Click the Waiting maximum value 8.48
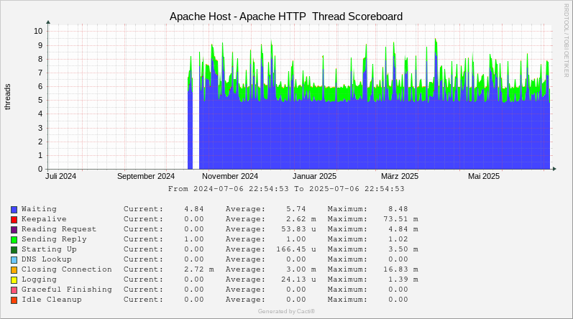Image resolution: width=573 pixels, height=319 pixels. (x=398, y=209)
